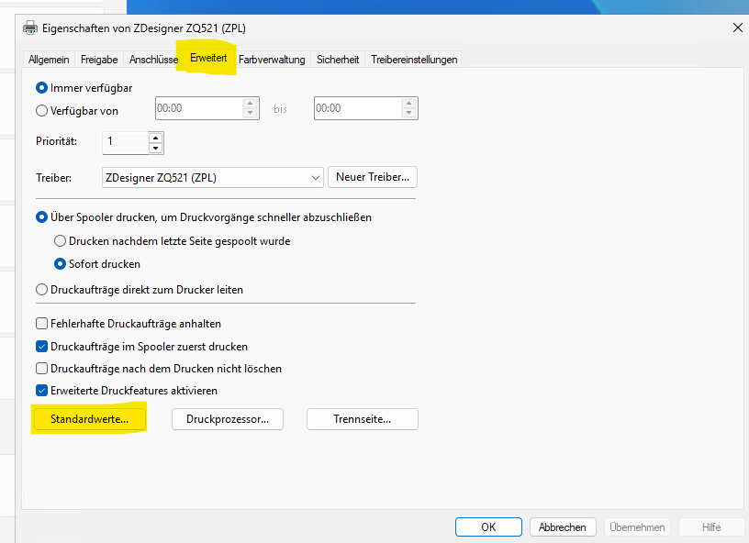Select 'Drucken nachdem letzte Seite gespoolt wurde'
This screenshot has height=543, width=749.
[61, 241]
